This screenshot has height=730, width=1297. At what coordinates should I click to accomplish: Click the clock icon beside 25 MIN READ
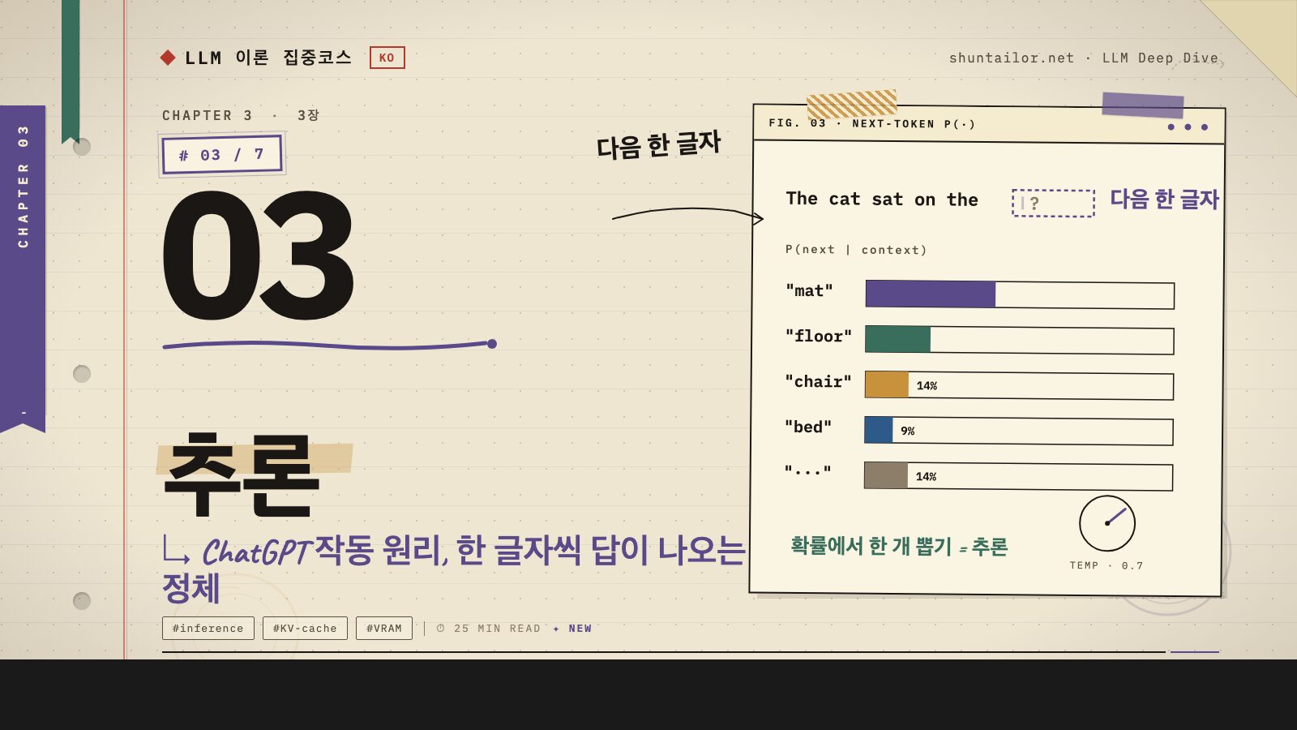[x=441, y=629]
